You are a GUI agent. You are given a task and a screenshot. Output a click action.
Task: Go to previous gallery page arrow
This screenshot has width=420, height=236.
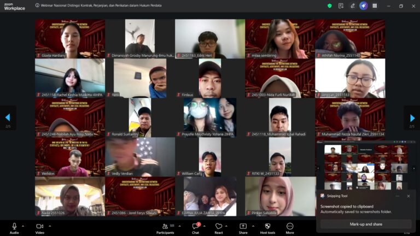8,118
